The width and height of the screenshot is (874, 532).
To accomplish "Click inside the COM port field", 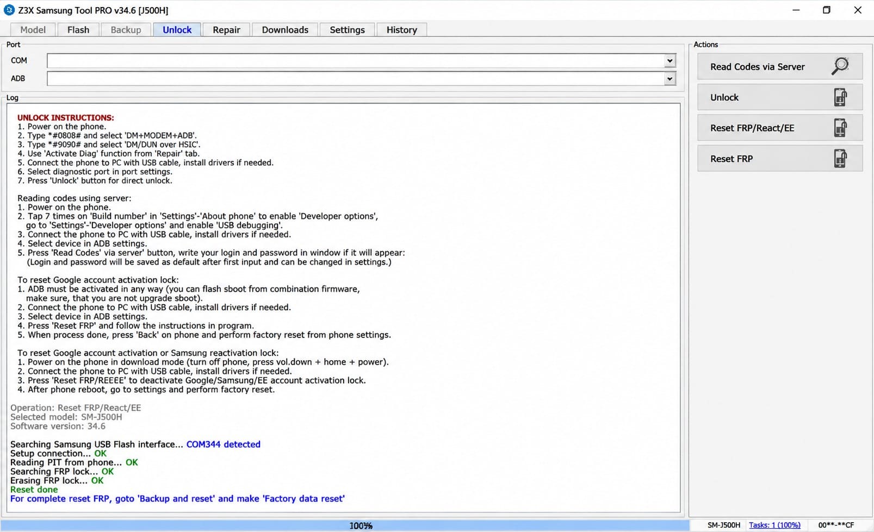I will pos(356,61).
